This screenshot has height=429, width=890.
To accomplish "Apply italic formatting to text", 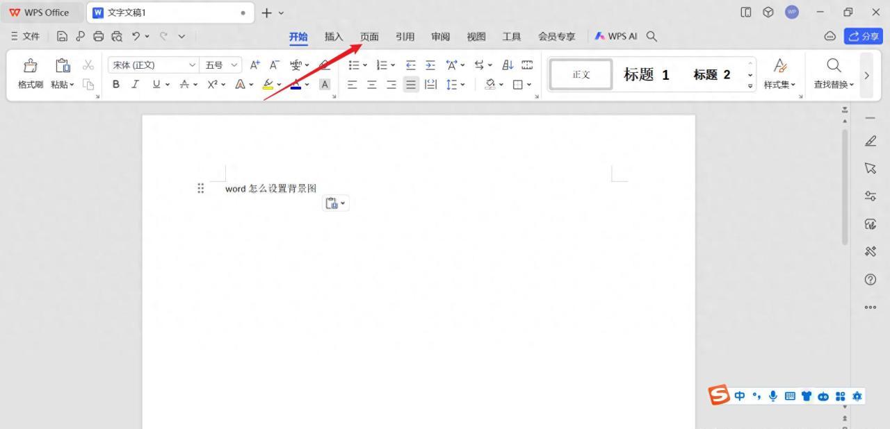I will tap(134, 84).
